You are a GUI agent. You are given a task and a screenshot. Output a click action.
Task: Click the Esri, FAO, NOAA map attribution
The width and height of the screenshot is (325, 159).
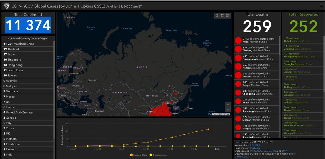point(221,114)
